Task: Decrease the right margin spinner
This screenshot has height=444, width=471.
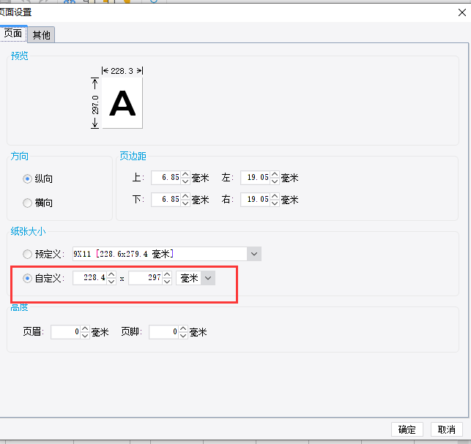Action: [275, 203]
